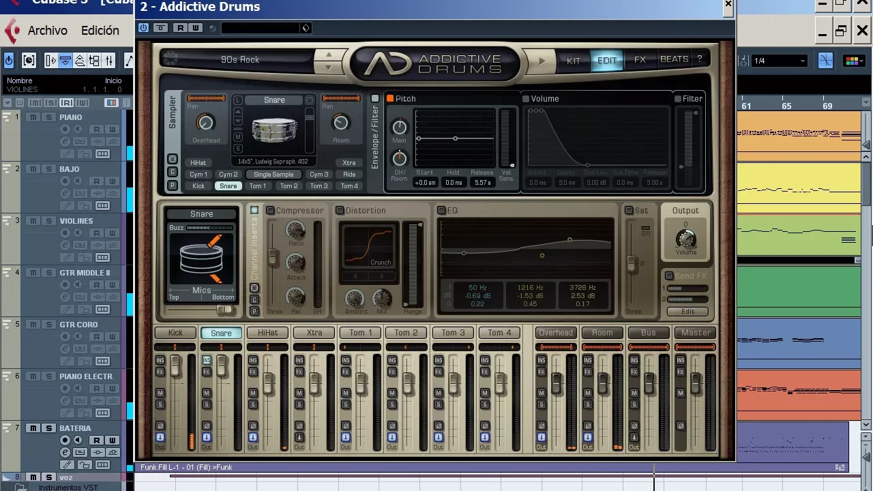Enable the Send FX checkbox
The height and width of the screenshot is (491, 873).
pos(669,276)
